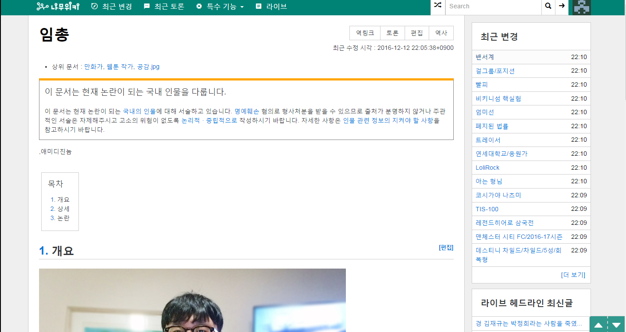Image resolution: width=626 pixels, height=332 pixels.
Task: Click the 만화가 parent document link
Action: point(93,67)
